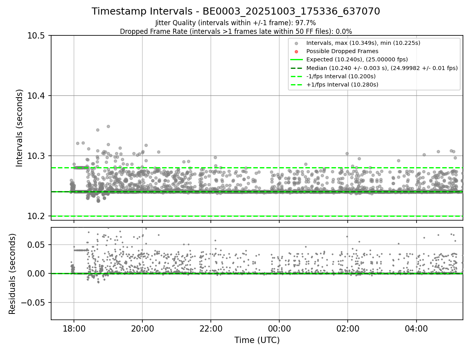Click the plot title beginning "Timestamp Intervals - BE0003"
This screenshot has height=354, width=472.
(x=236, y=11)
